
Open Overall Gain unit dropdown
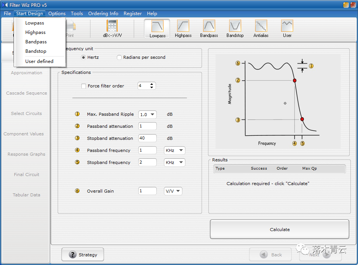tap(173, 191)
